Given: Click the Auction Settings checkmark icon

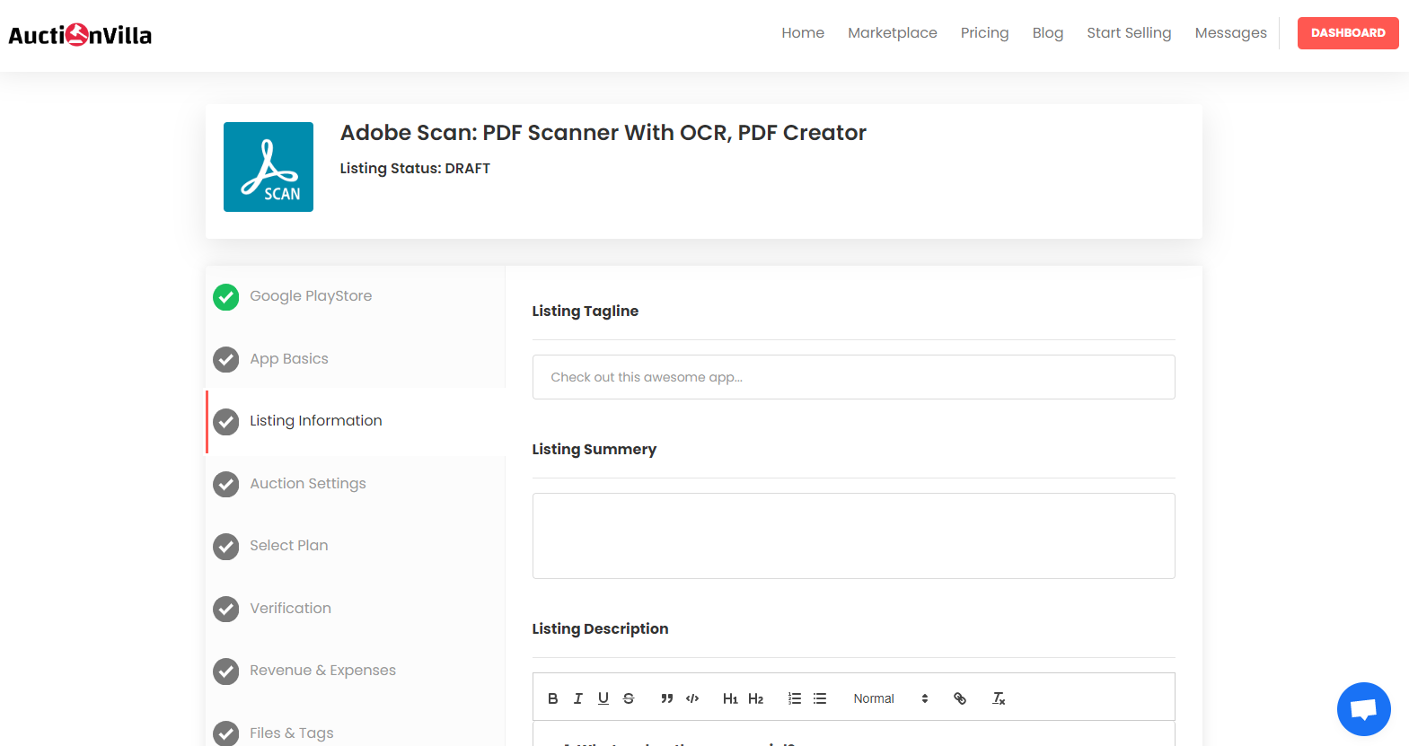Looking at the screenshot, I should coord(226,484).
